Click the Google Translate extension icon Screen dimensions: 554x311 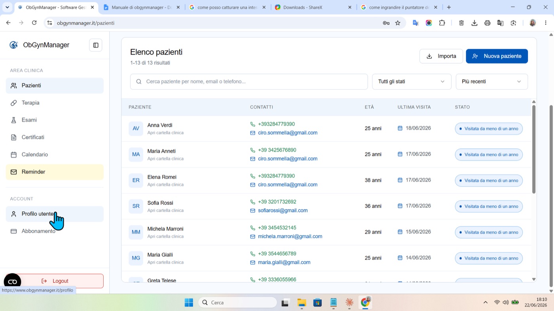point(415,23)
